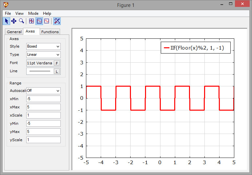Open the View menu

(x=19, y=13)
